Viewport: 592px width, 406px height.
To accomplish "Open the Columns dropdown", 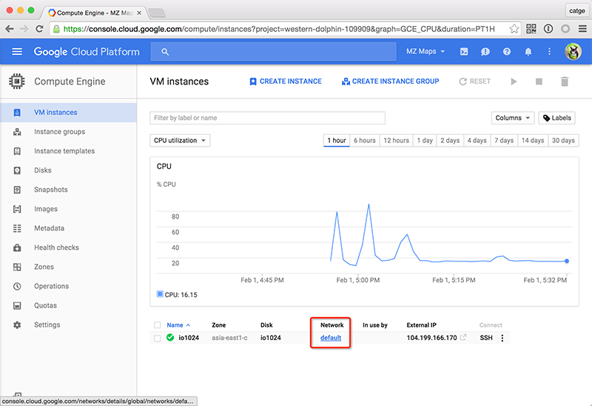I will click(x=513, y=118).
